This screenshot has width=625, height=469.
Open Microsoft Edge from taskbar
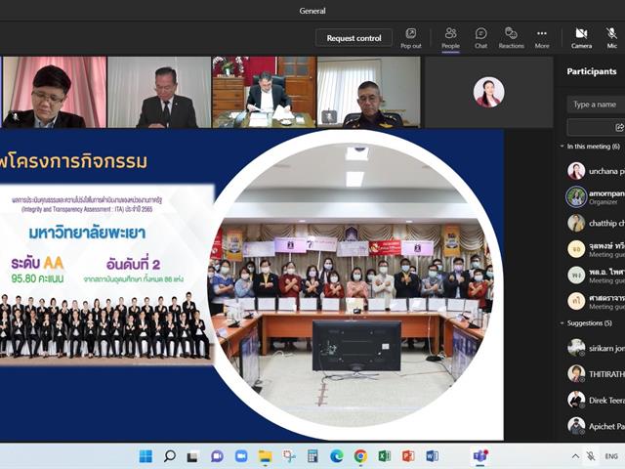click(x=336, y=456)
